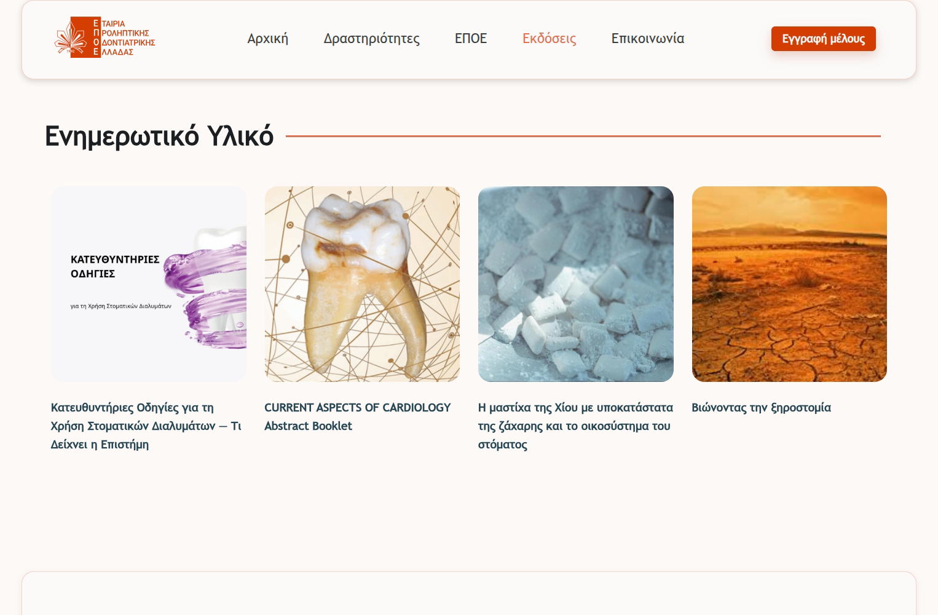Image resolution: width=938 pixels, height=615 pixels.
Task: Open the Δραστηριότητες menu item
Action: pyautogui.click(x=371, y=38)
